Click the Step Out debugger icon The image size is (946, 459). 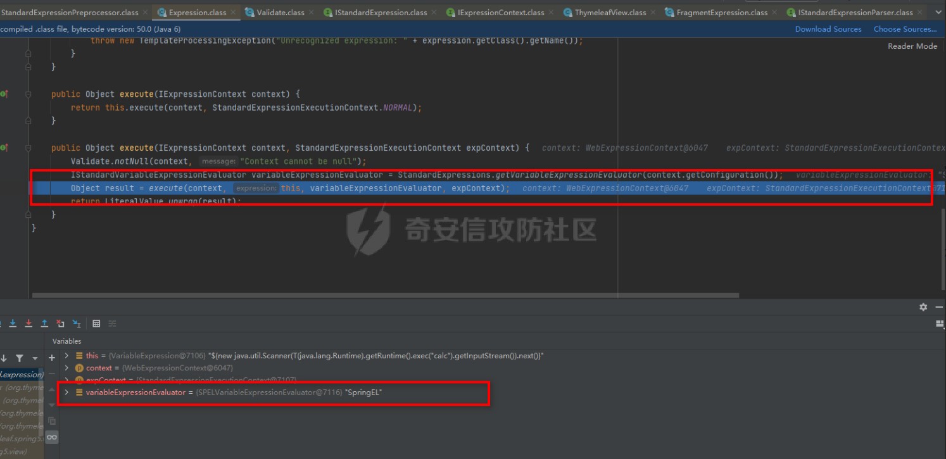pos(44,324)
